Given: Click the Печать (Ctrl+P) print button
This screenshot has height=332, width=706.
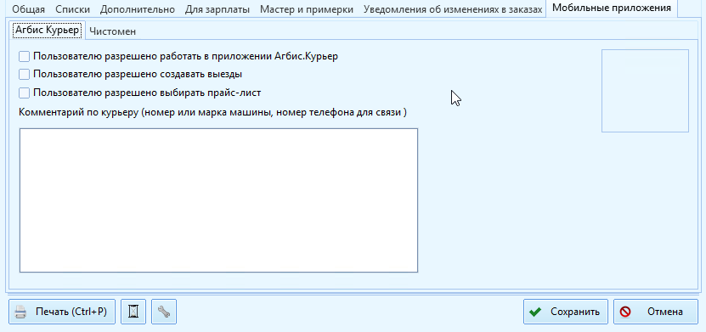Looking at the screenshot, I should [x=62, y=312].
